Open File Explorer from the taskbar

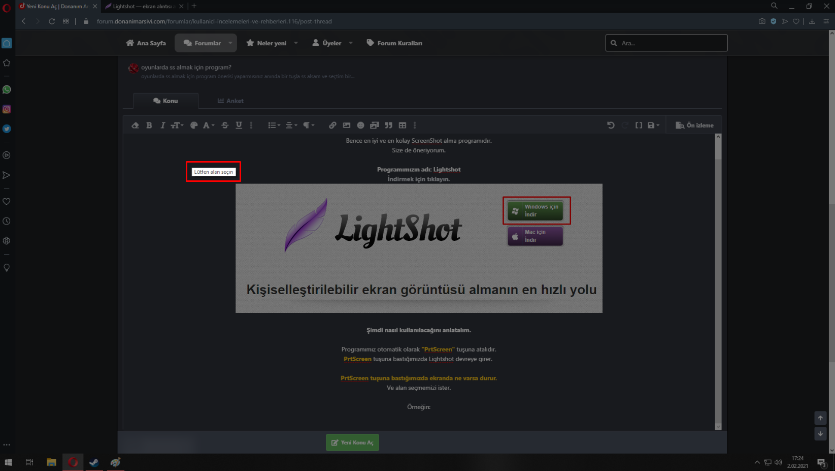[51, 462]
